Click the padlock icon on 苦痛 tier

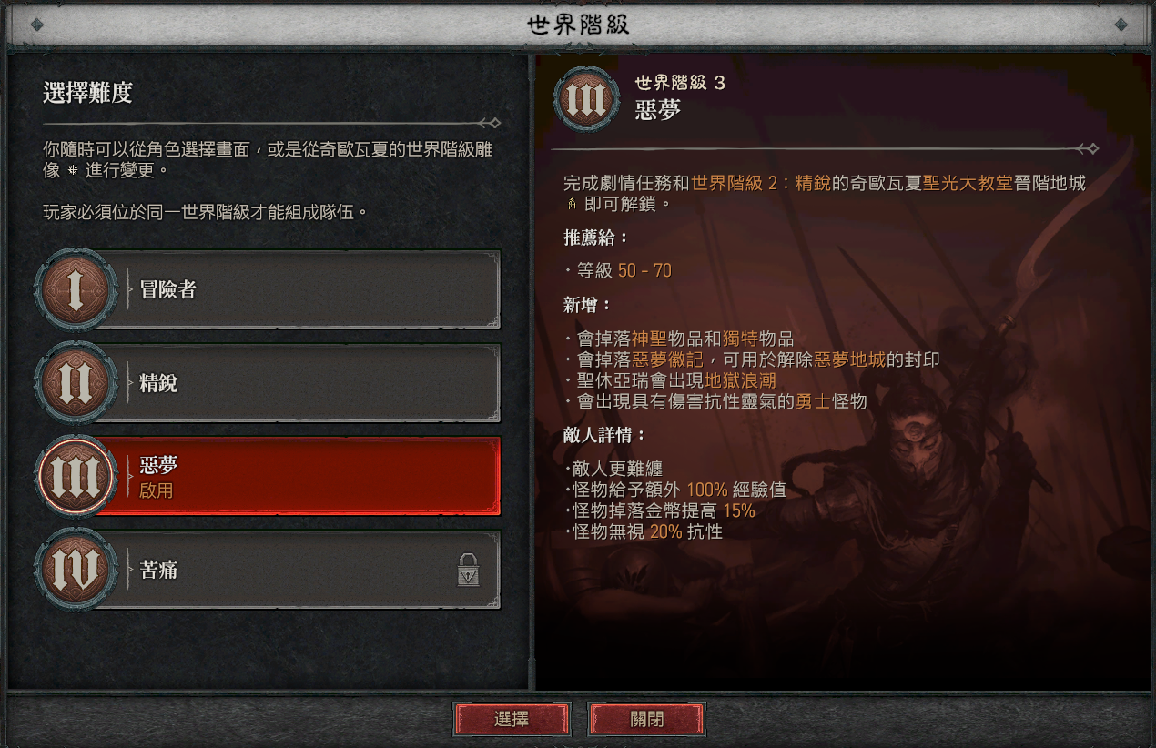point(467,571)
